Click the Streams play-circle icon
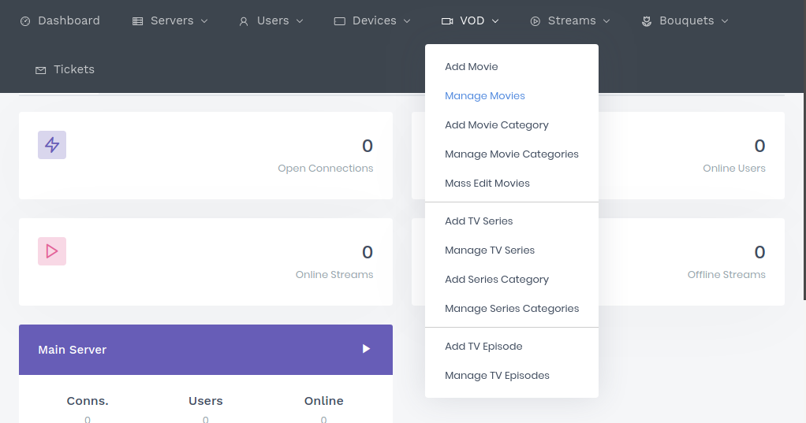Viewport: 806px width, 423px height. pos(535,21)
